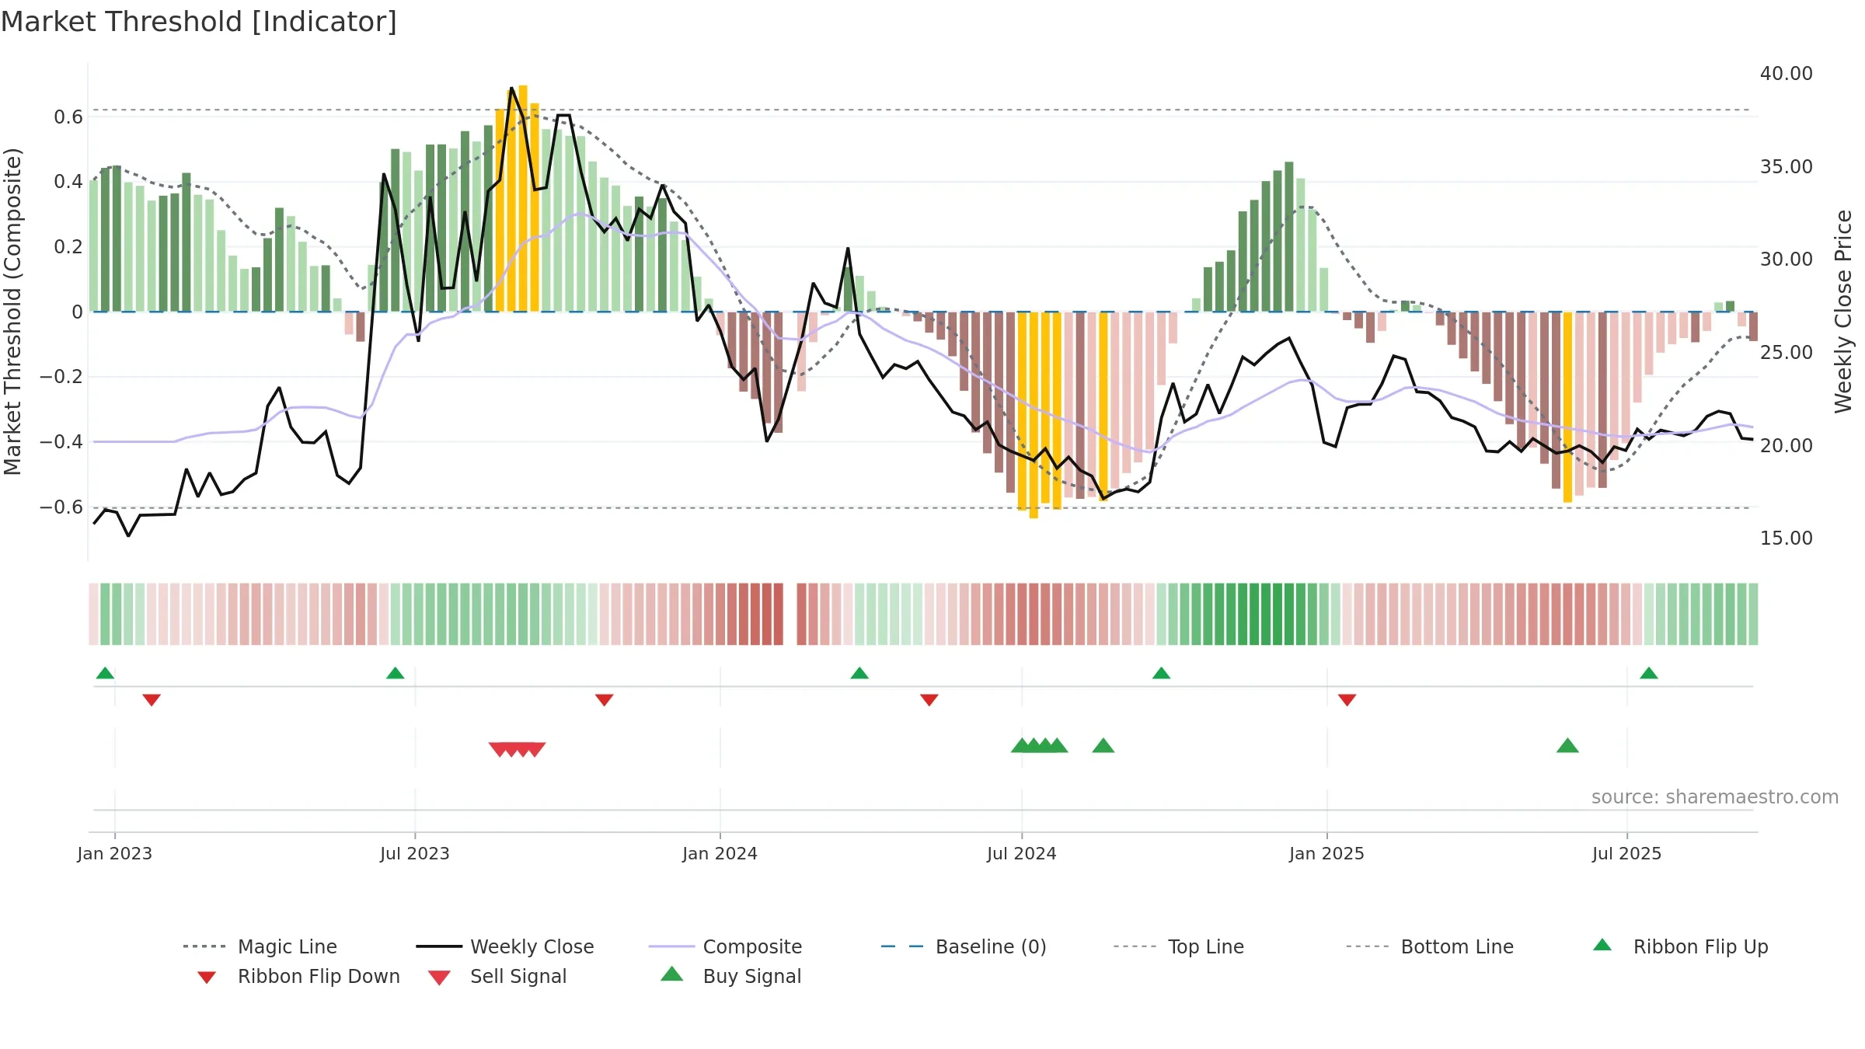Click the Jan 2024 x-axis label
Image resolution: width=1865 pixels, height=1049 pixels.
[x=720, y=854]
